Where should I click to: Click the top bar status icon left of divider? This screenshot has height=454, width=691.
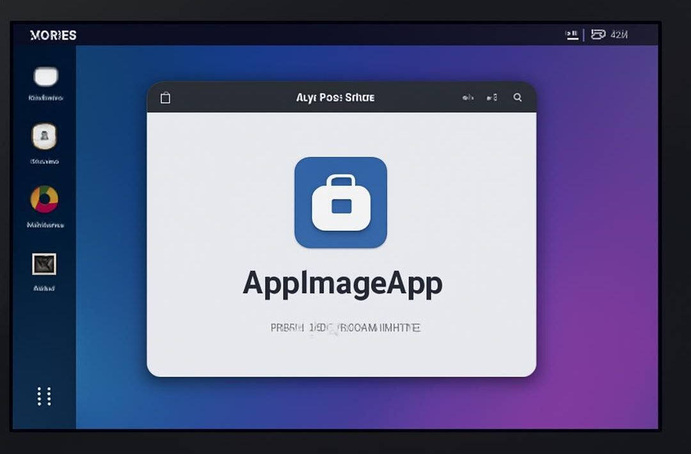[572, 35]
